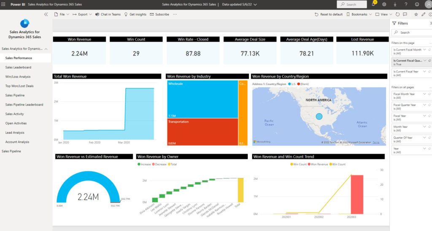
Task: Click the U.S. bubble on map
Action: [319, 117]
